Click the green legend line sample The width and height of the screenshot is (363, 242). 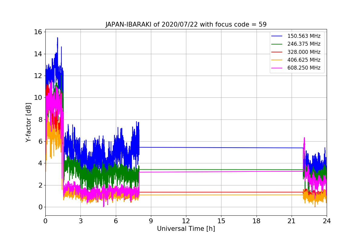[277, 44]
